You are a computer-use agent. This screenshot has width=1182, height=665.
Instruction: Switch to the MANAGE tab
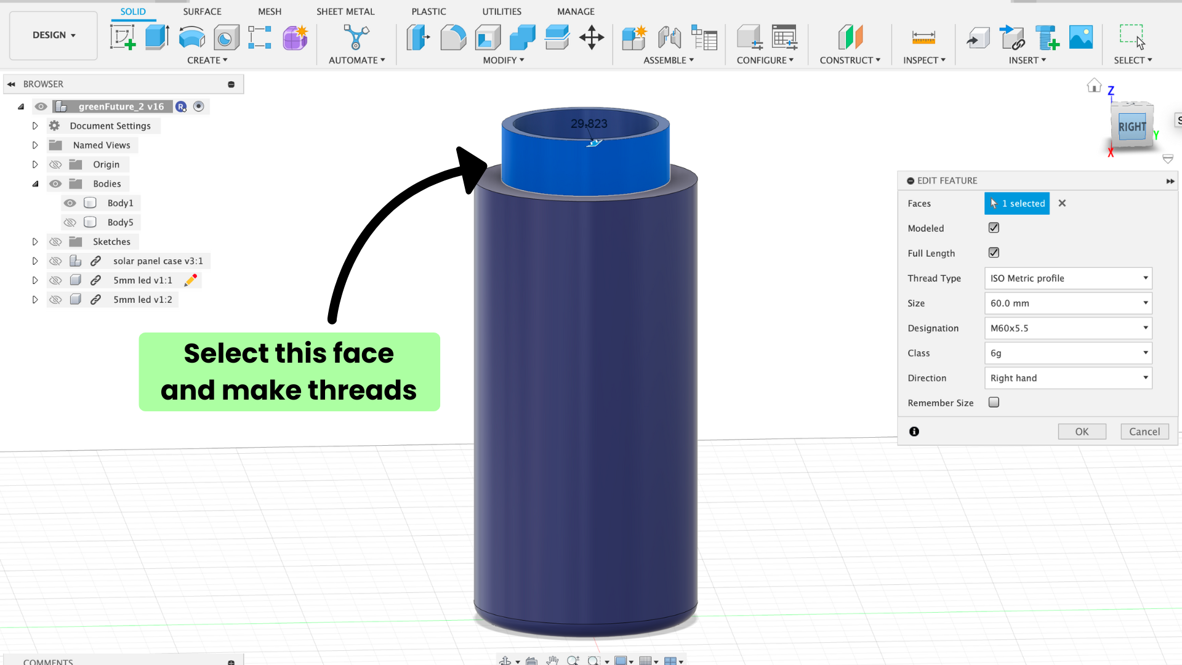point(576,11)
